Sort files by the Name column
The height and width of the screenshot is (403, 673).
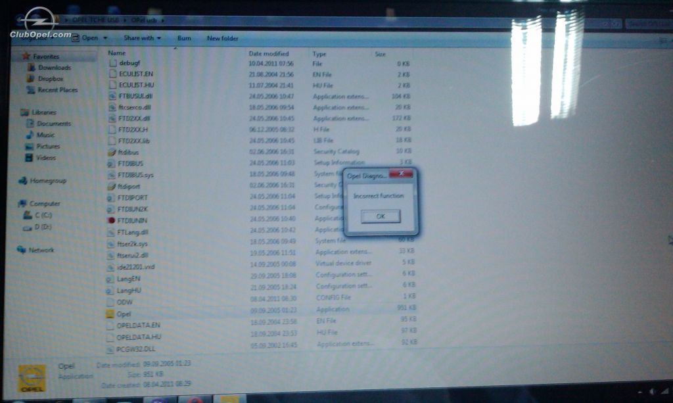click(117, 53)
